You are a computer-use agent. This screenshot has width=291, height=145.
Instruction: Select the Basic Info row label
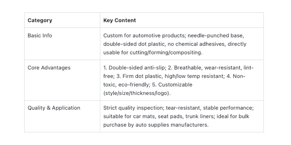pos(40,35)
